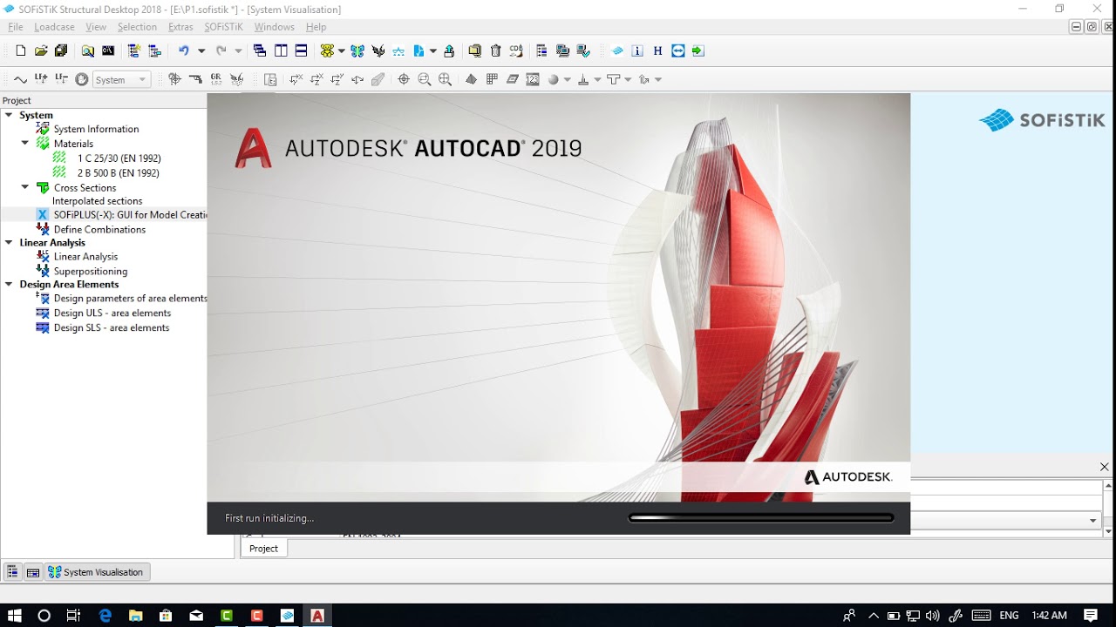Select Design SLS - area elements
1116x627 pixels.
[112, 327]
